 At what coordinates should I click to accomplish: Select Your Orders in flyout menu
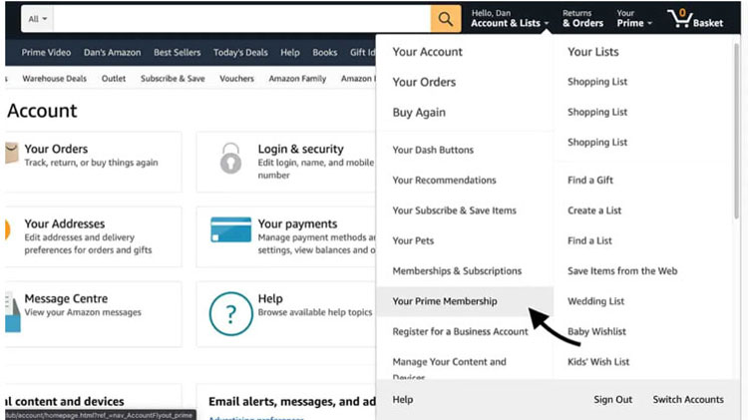tap(424, 82)
